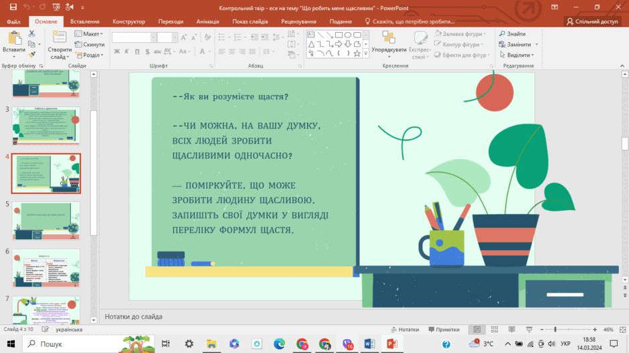Expand the Макет layout dropdown
Viewport: 629px width, 353px height.
pos(89,33)
